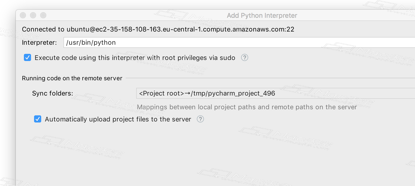415x186 pixels.
Task: Click the zoom window button
Action: [x=43, y=15]
